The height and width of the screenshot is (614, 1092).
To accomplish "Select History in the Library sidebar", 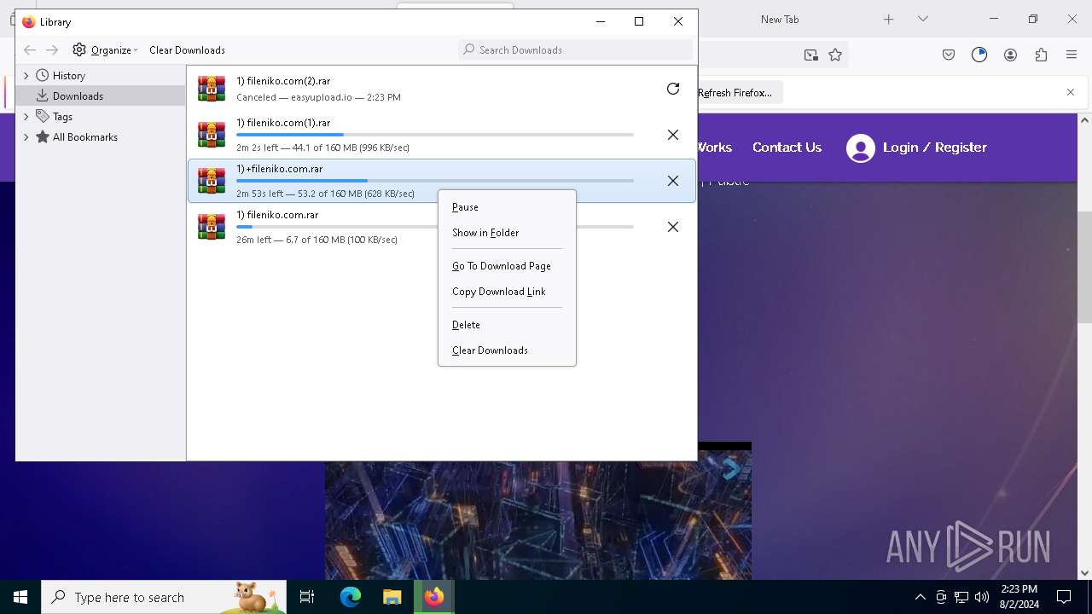I will point(68,76).
